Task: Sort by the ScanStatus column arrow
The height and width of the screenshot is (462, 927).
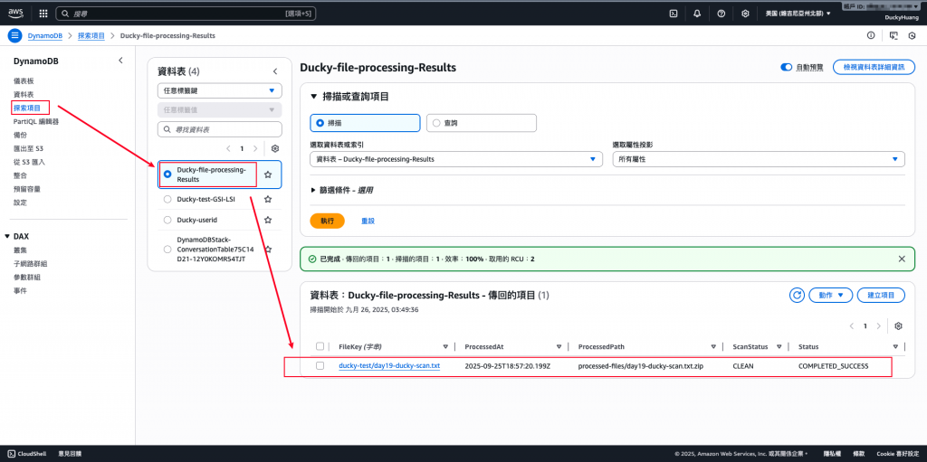Action: pyautogui.click(x=779, y=347)
